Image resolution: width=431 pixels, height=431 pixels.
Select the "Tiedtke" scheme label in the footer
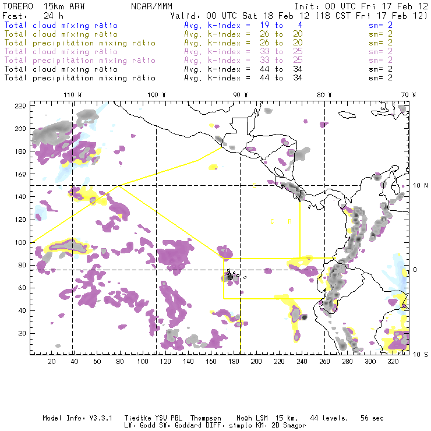click(x=137, y=418)
